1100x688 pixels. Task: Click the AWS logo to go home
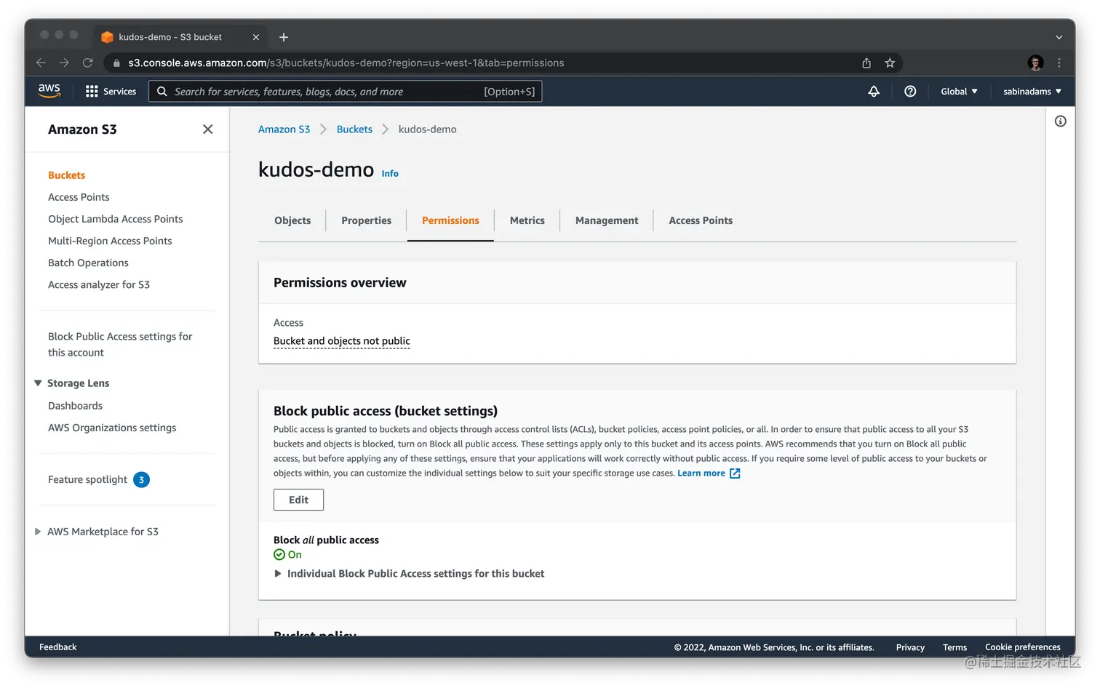point(49,89)
